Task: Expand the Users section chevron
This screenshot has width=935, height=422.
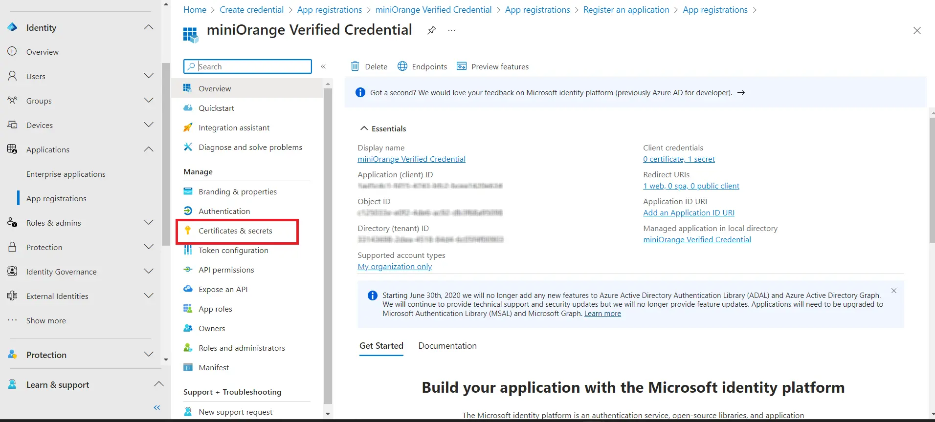Action: tap(149, 76)
